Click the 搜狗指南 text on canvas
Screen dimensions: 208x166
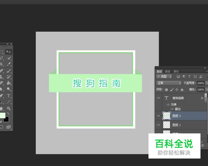point(96,83)
